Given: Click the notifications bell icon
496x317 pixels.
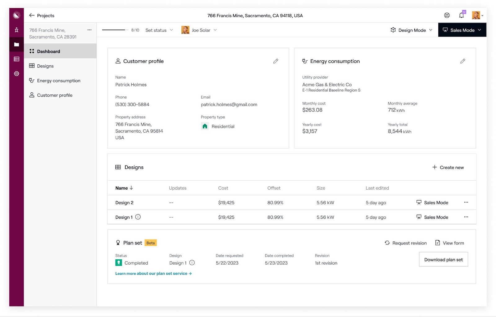Looking at the screenshot, I should click(x=461, y=15).
